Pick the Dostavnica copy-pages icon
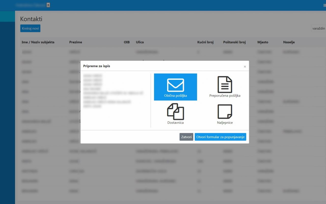 tap(175, 111)
